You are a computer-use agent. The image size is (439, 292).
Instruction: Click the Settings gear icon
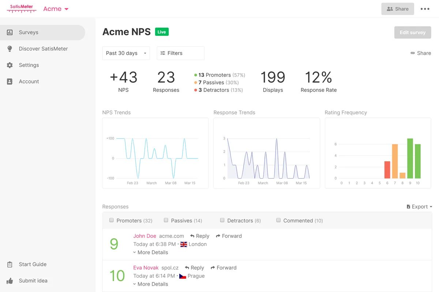(x=10, y=65)
